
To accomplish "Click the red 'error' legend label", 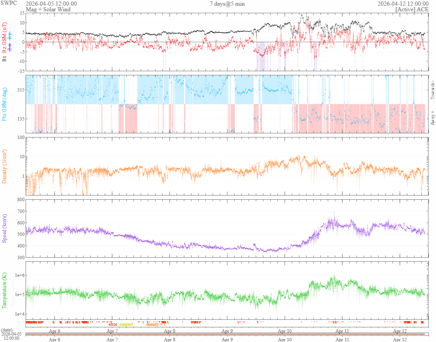I will click(113, 324).
